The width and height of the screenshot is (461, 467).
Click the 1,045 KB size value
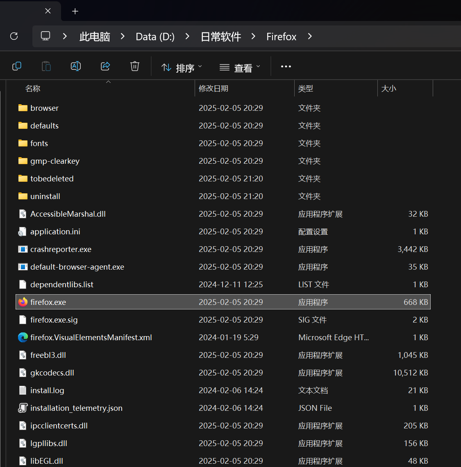(413, 355)
